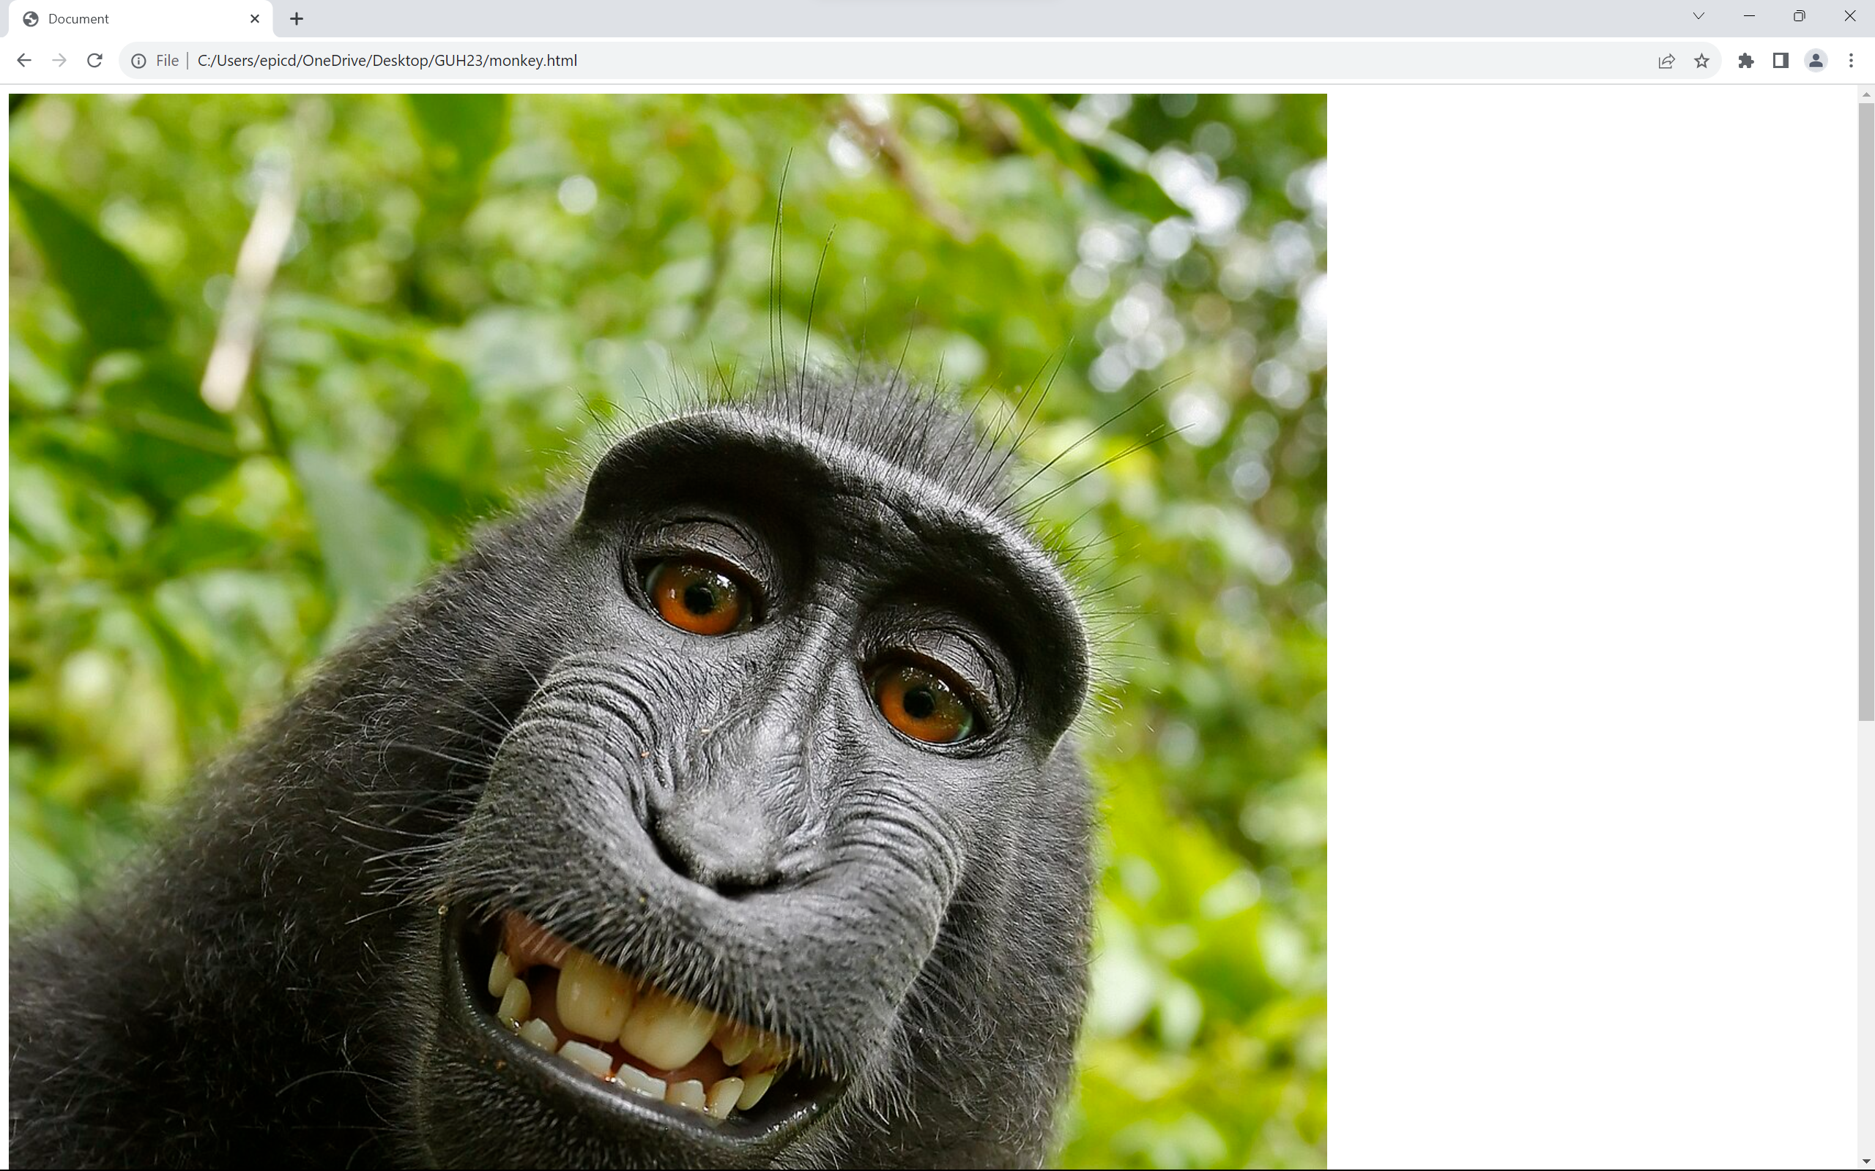
Task: Select the Document tab
Action: point(116,18)
